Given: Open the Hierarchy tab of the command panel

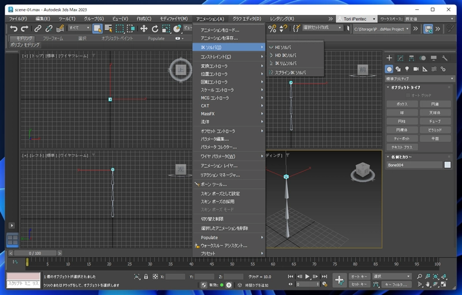Looking at the screenshot, I should point(411,58).
